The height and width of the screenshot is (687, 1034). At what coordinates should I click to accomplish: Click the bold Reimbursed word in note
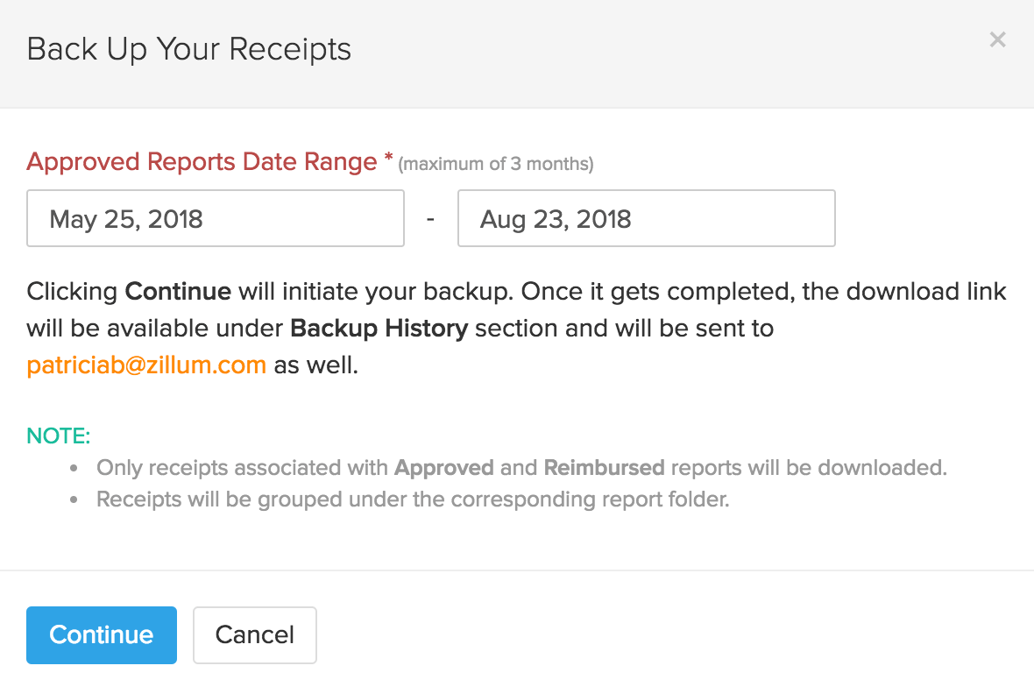pos(604,468)
